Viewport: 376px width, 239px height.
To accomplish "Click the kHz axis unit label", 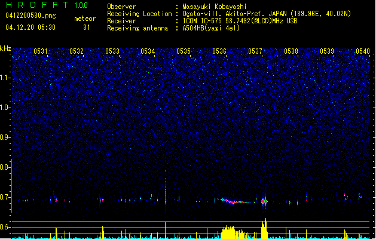I will (5, 48).
